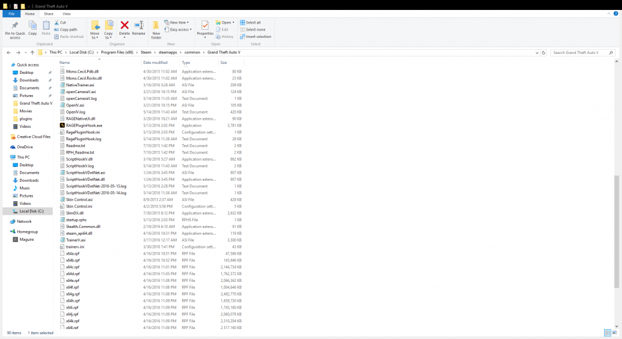The width and height of the screenshot is (622, 339).
Task: Switch to the Home ribbon tab
Action: [30, 14]
